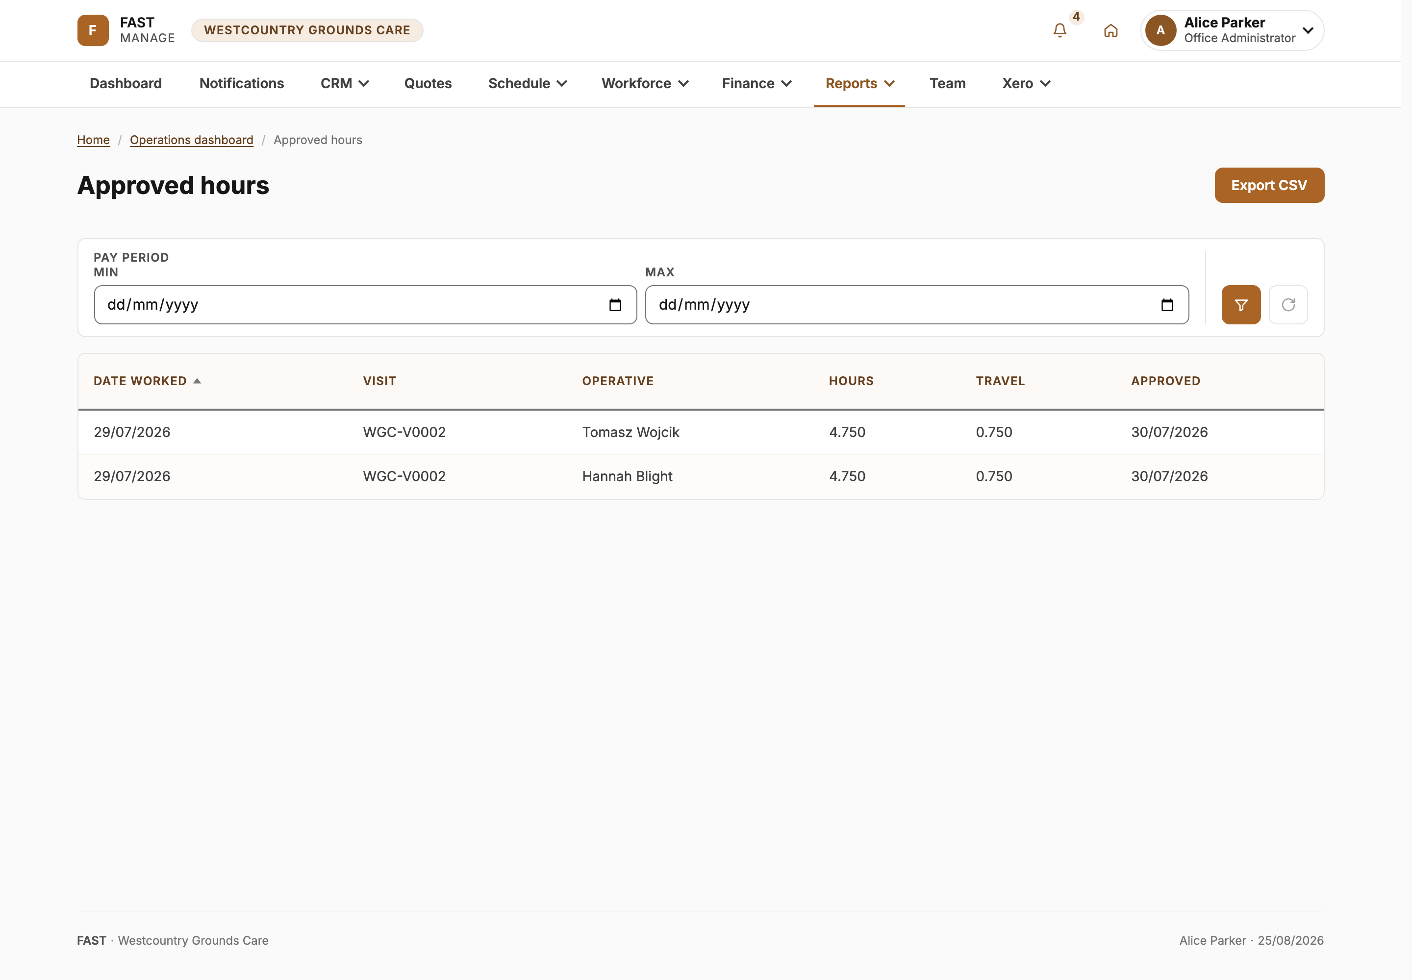Go to the Dashboard tab

pyautogui.click(x=126, y=83)
